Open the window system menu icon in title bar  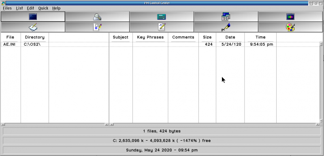pos(3,3)
